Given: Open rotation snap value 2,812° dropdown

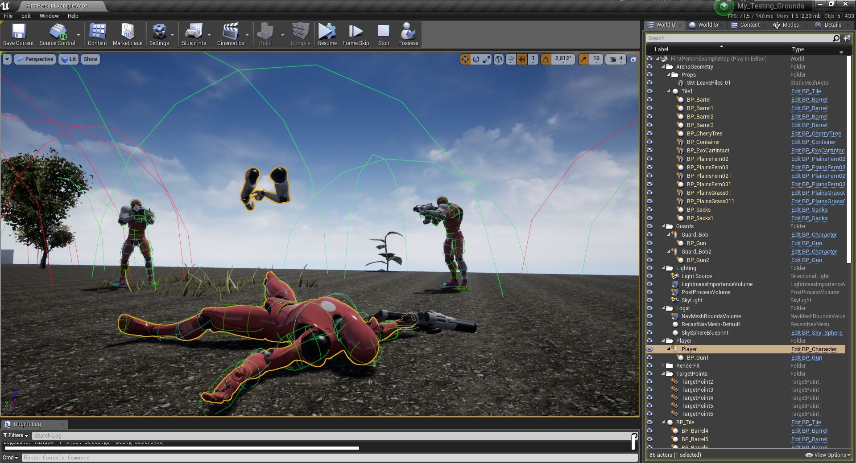Looking at the screenshot, I should (563, 59).
